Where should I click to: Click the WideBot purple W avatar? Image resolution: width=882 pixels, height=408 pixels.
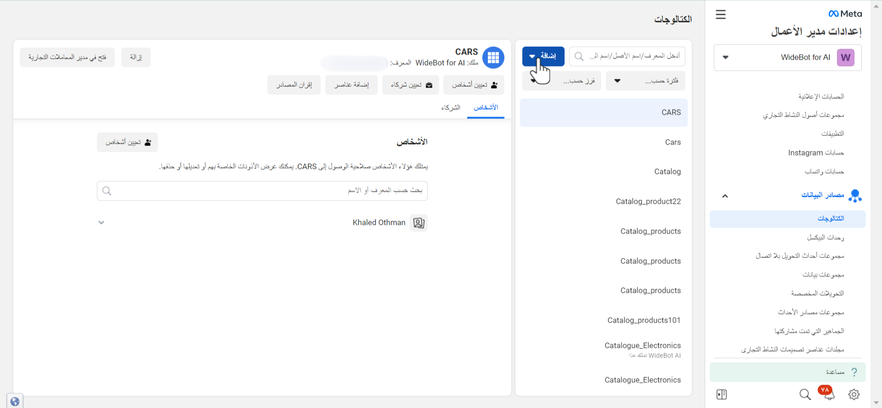point(846,57)
